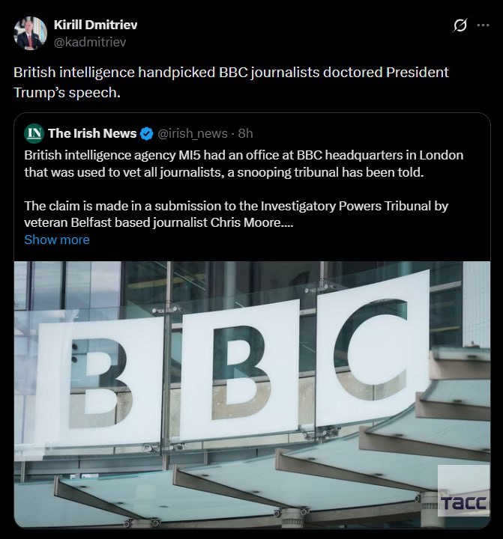
Task: Expand the quoted post with Show more
Action: click(x=56, y=240)
